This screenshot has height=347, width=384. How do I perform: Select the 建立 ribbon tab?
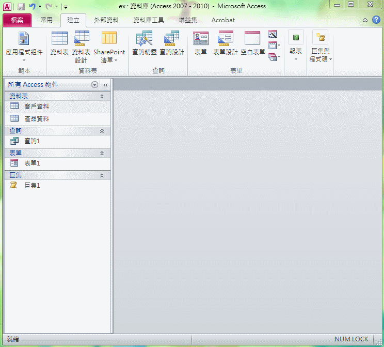[73, 20]
